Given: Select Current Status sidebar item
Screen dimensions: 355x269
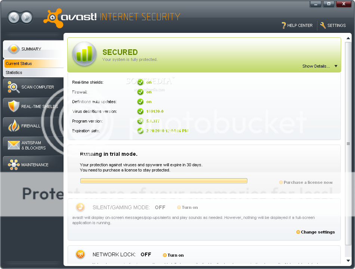Looking at the screenshot, I should [34, 64].
